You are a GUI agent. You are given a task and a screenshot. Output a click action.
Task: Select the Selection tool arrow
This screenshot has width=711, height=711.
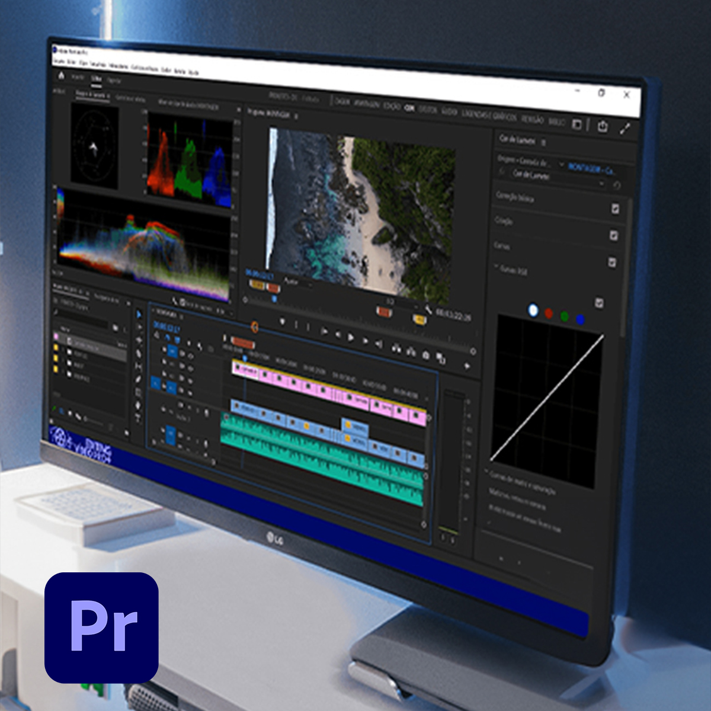139,314
